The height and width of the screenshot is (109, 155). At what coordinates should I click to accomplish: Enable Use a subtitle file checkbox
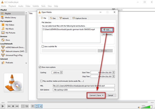[x=43, y=47]
